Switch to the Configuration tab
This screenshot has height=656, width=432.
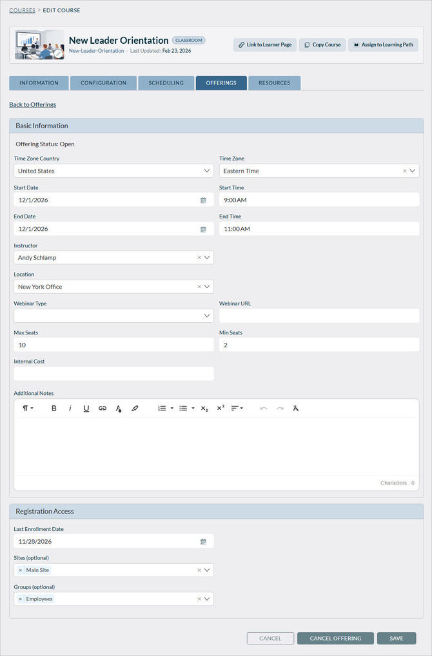(103, 83)
